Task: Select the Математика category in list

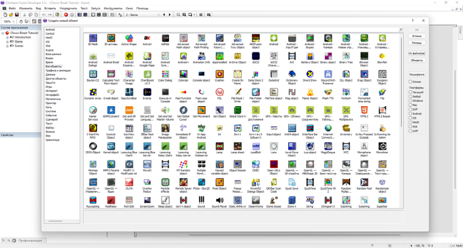Action: (53, 99)
